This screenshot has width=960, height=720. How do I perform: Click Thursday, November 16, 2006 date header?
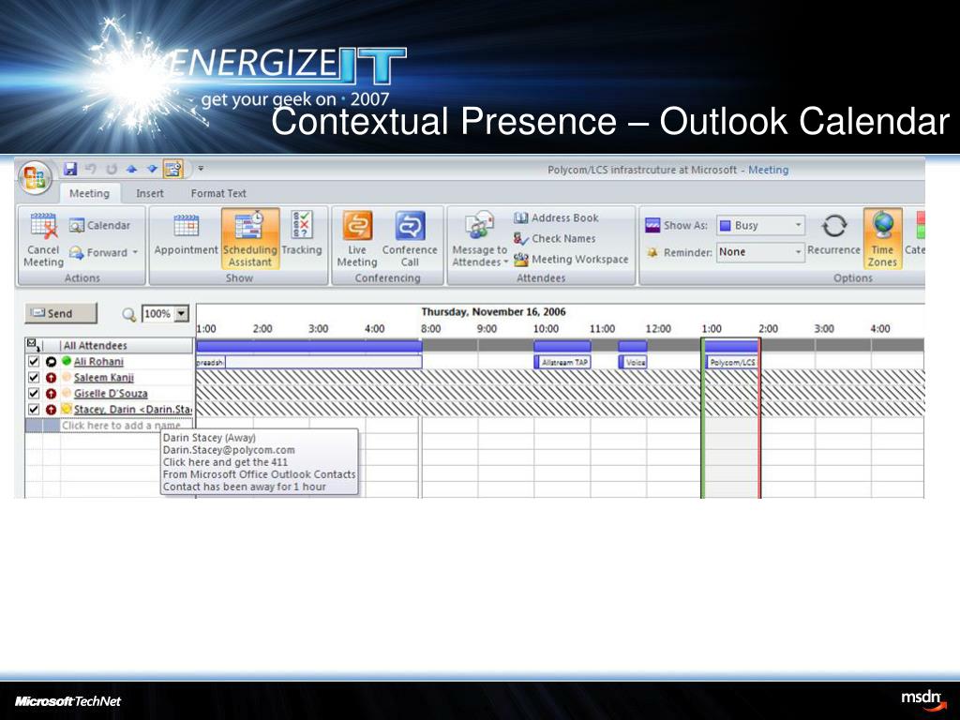(493, 311)
